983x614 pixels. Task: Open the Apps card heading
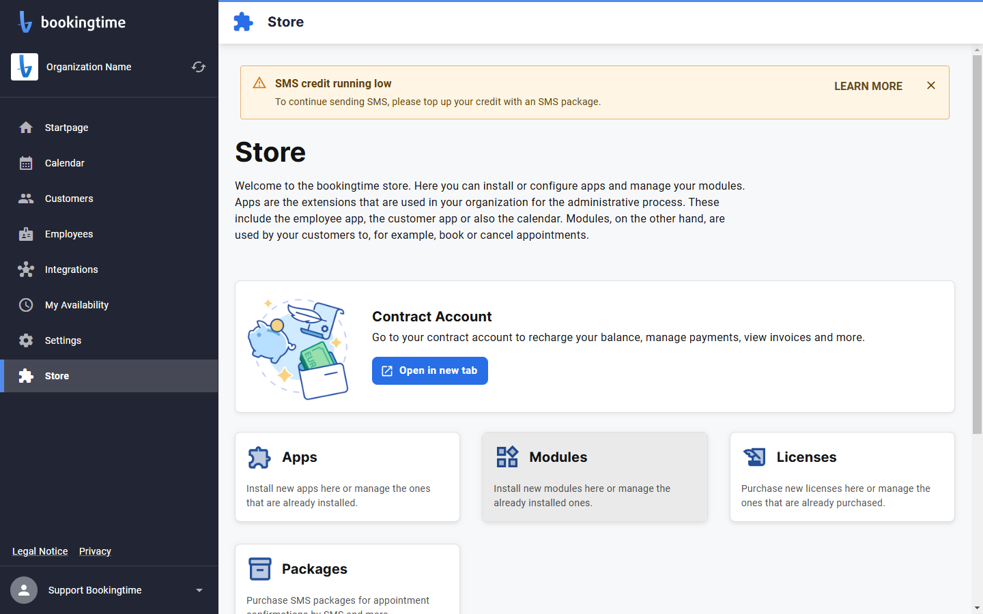(300, 457)
